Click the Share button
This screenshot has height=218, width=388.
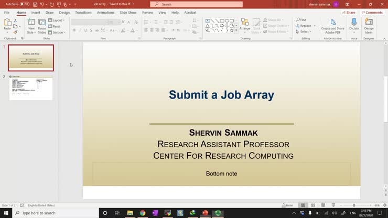click(349, 13)
